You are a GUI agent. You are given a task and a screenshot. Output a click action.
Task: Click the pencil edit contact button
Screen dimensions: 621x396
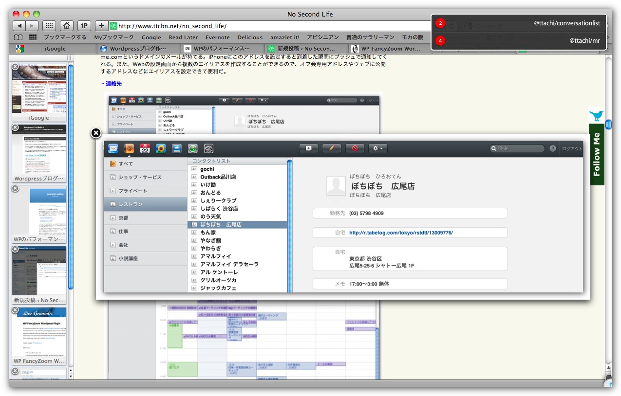tap(332, 148)
